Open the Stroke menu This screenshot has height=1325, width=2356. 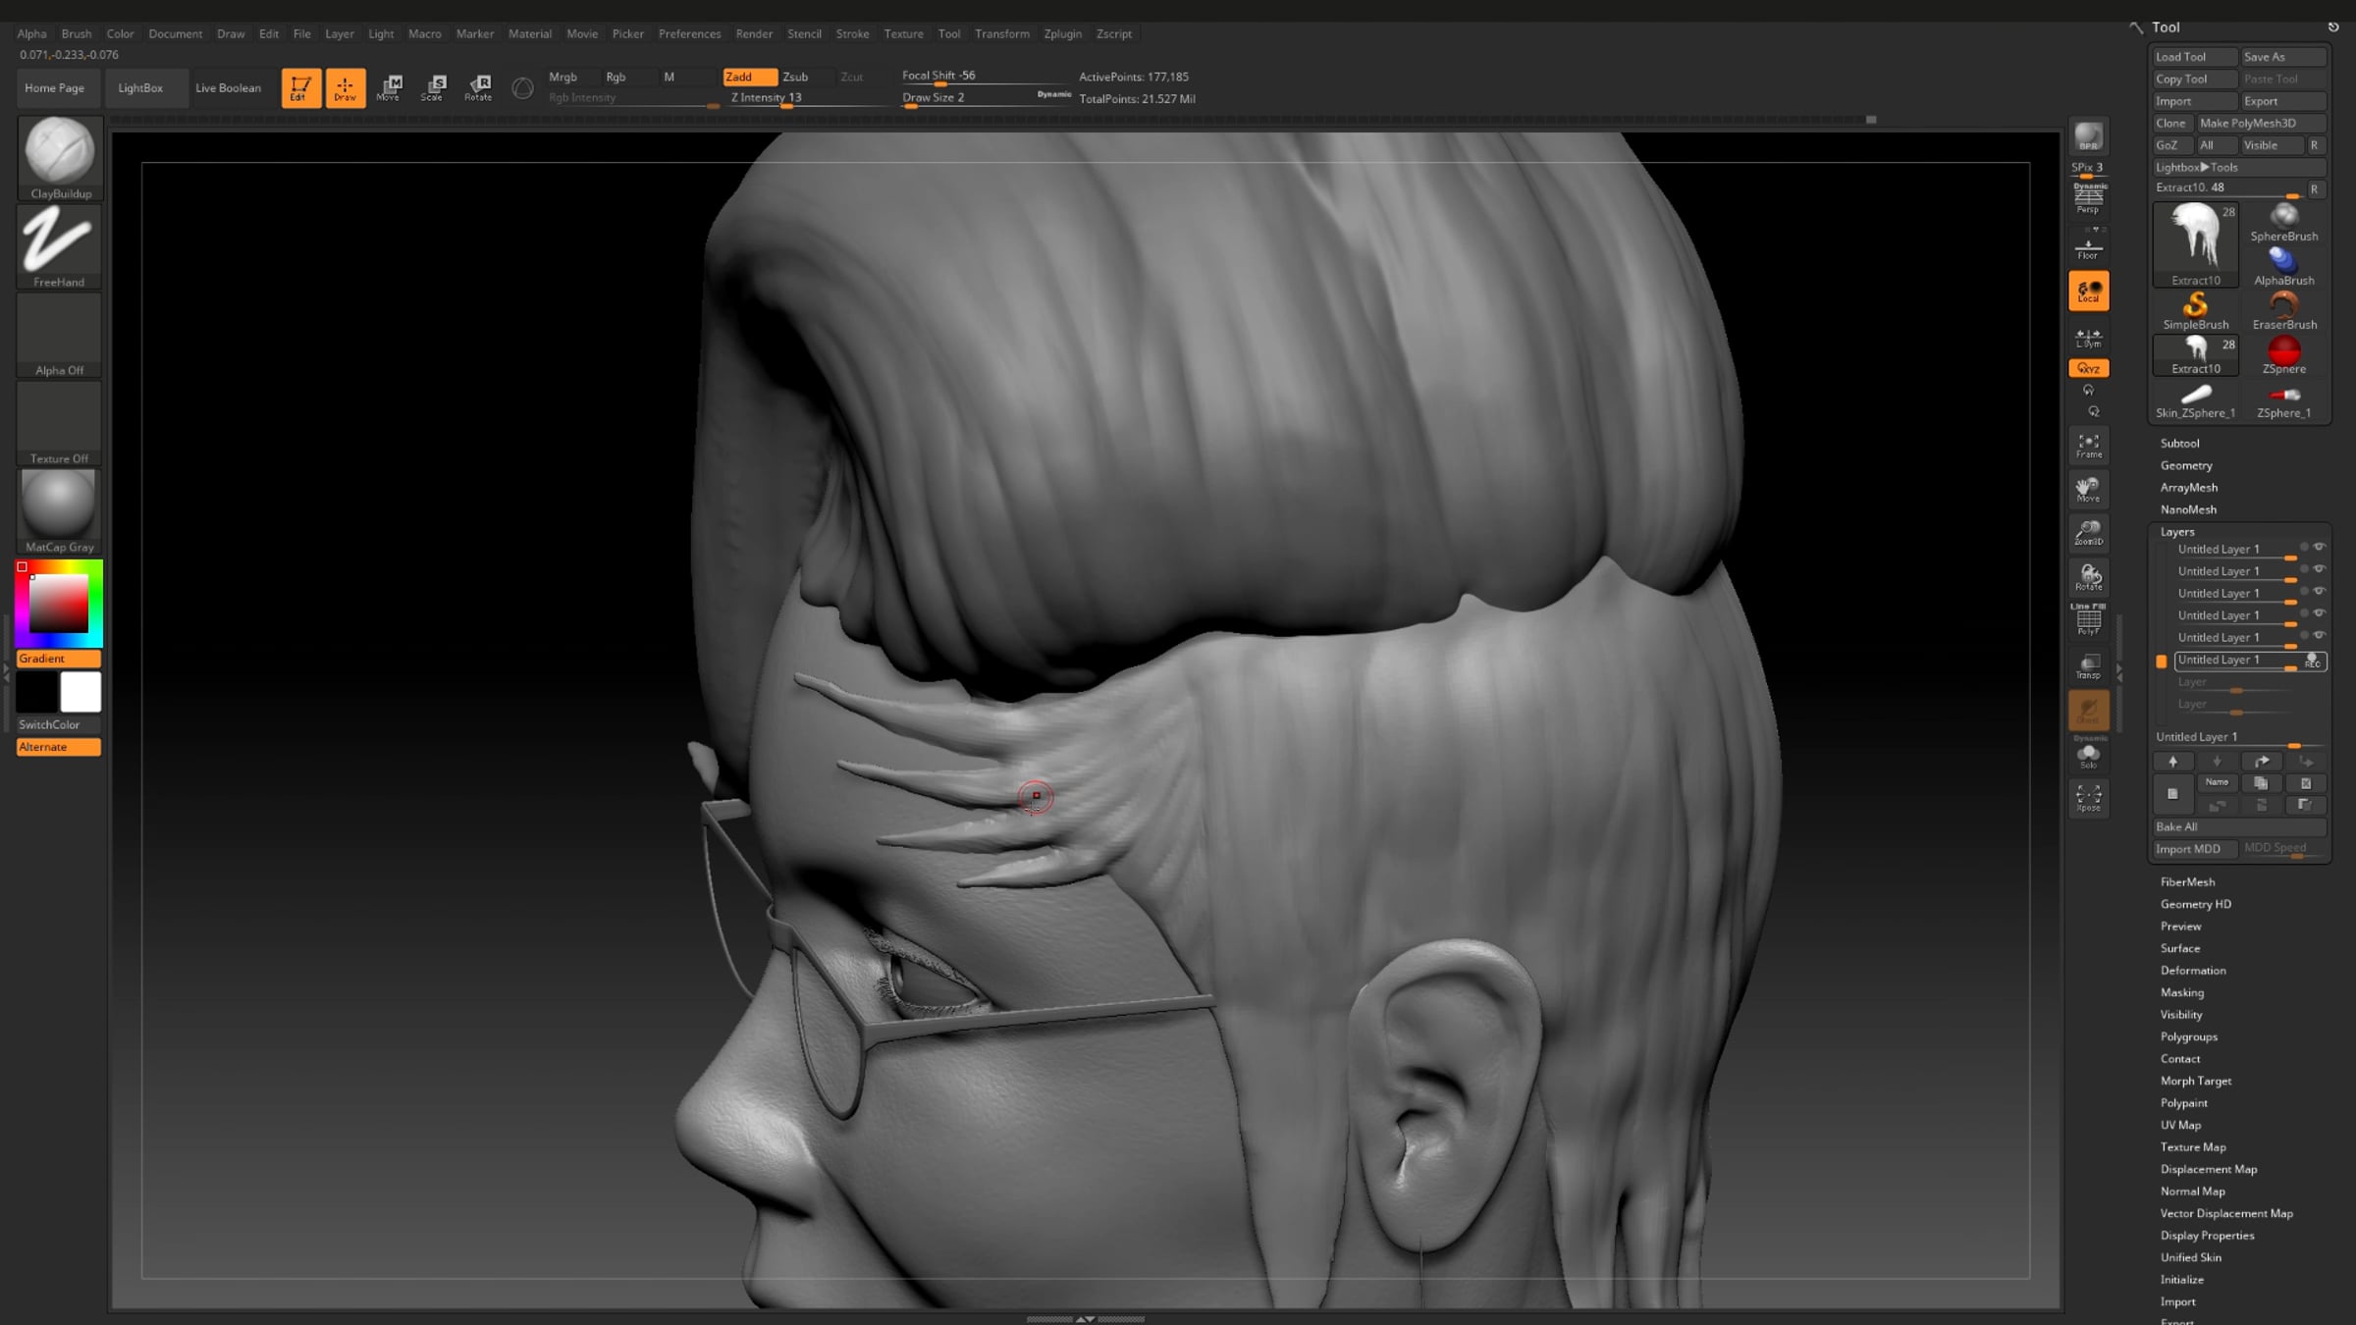851,33
